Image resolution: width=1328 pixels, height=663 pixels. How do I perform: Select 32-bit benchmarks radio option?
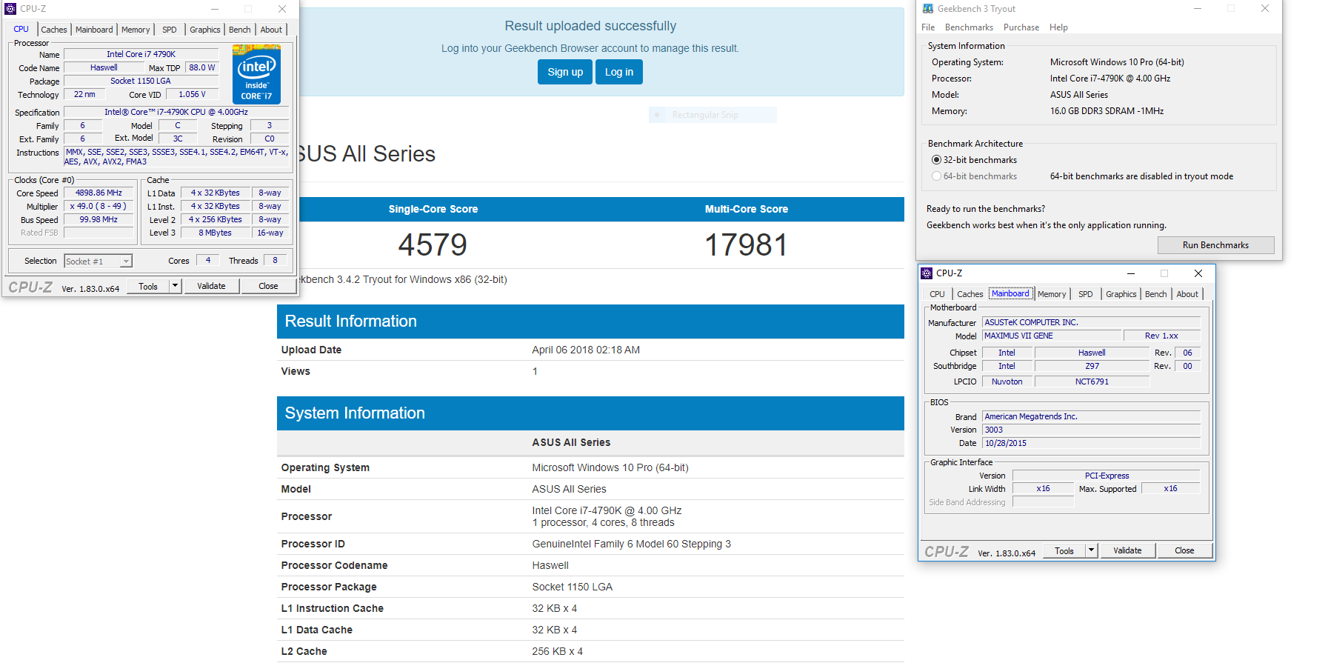[x=936, y=160]
